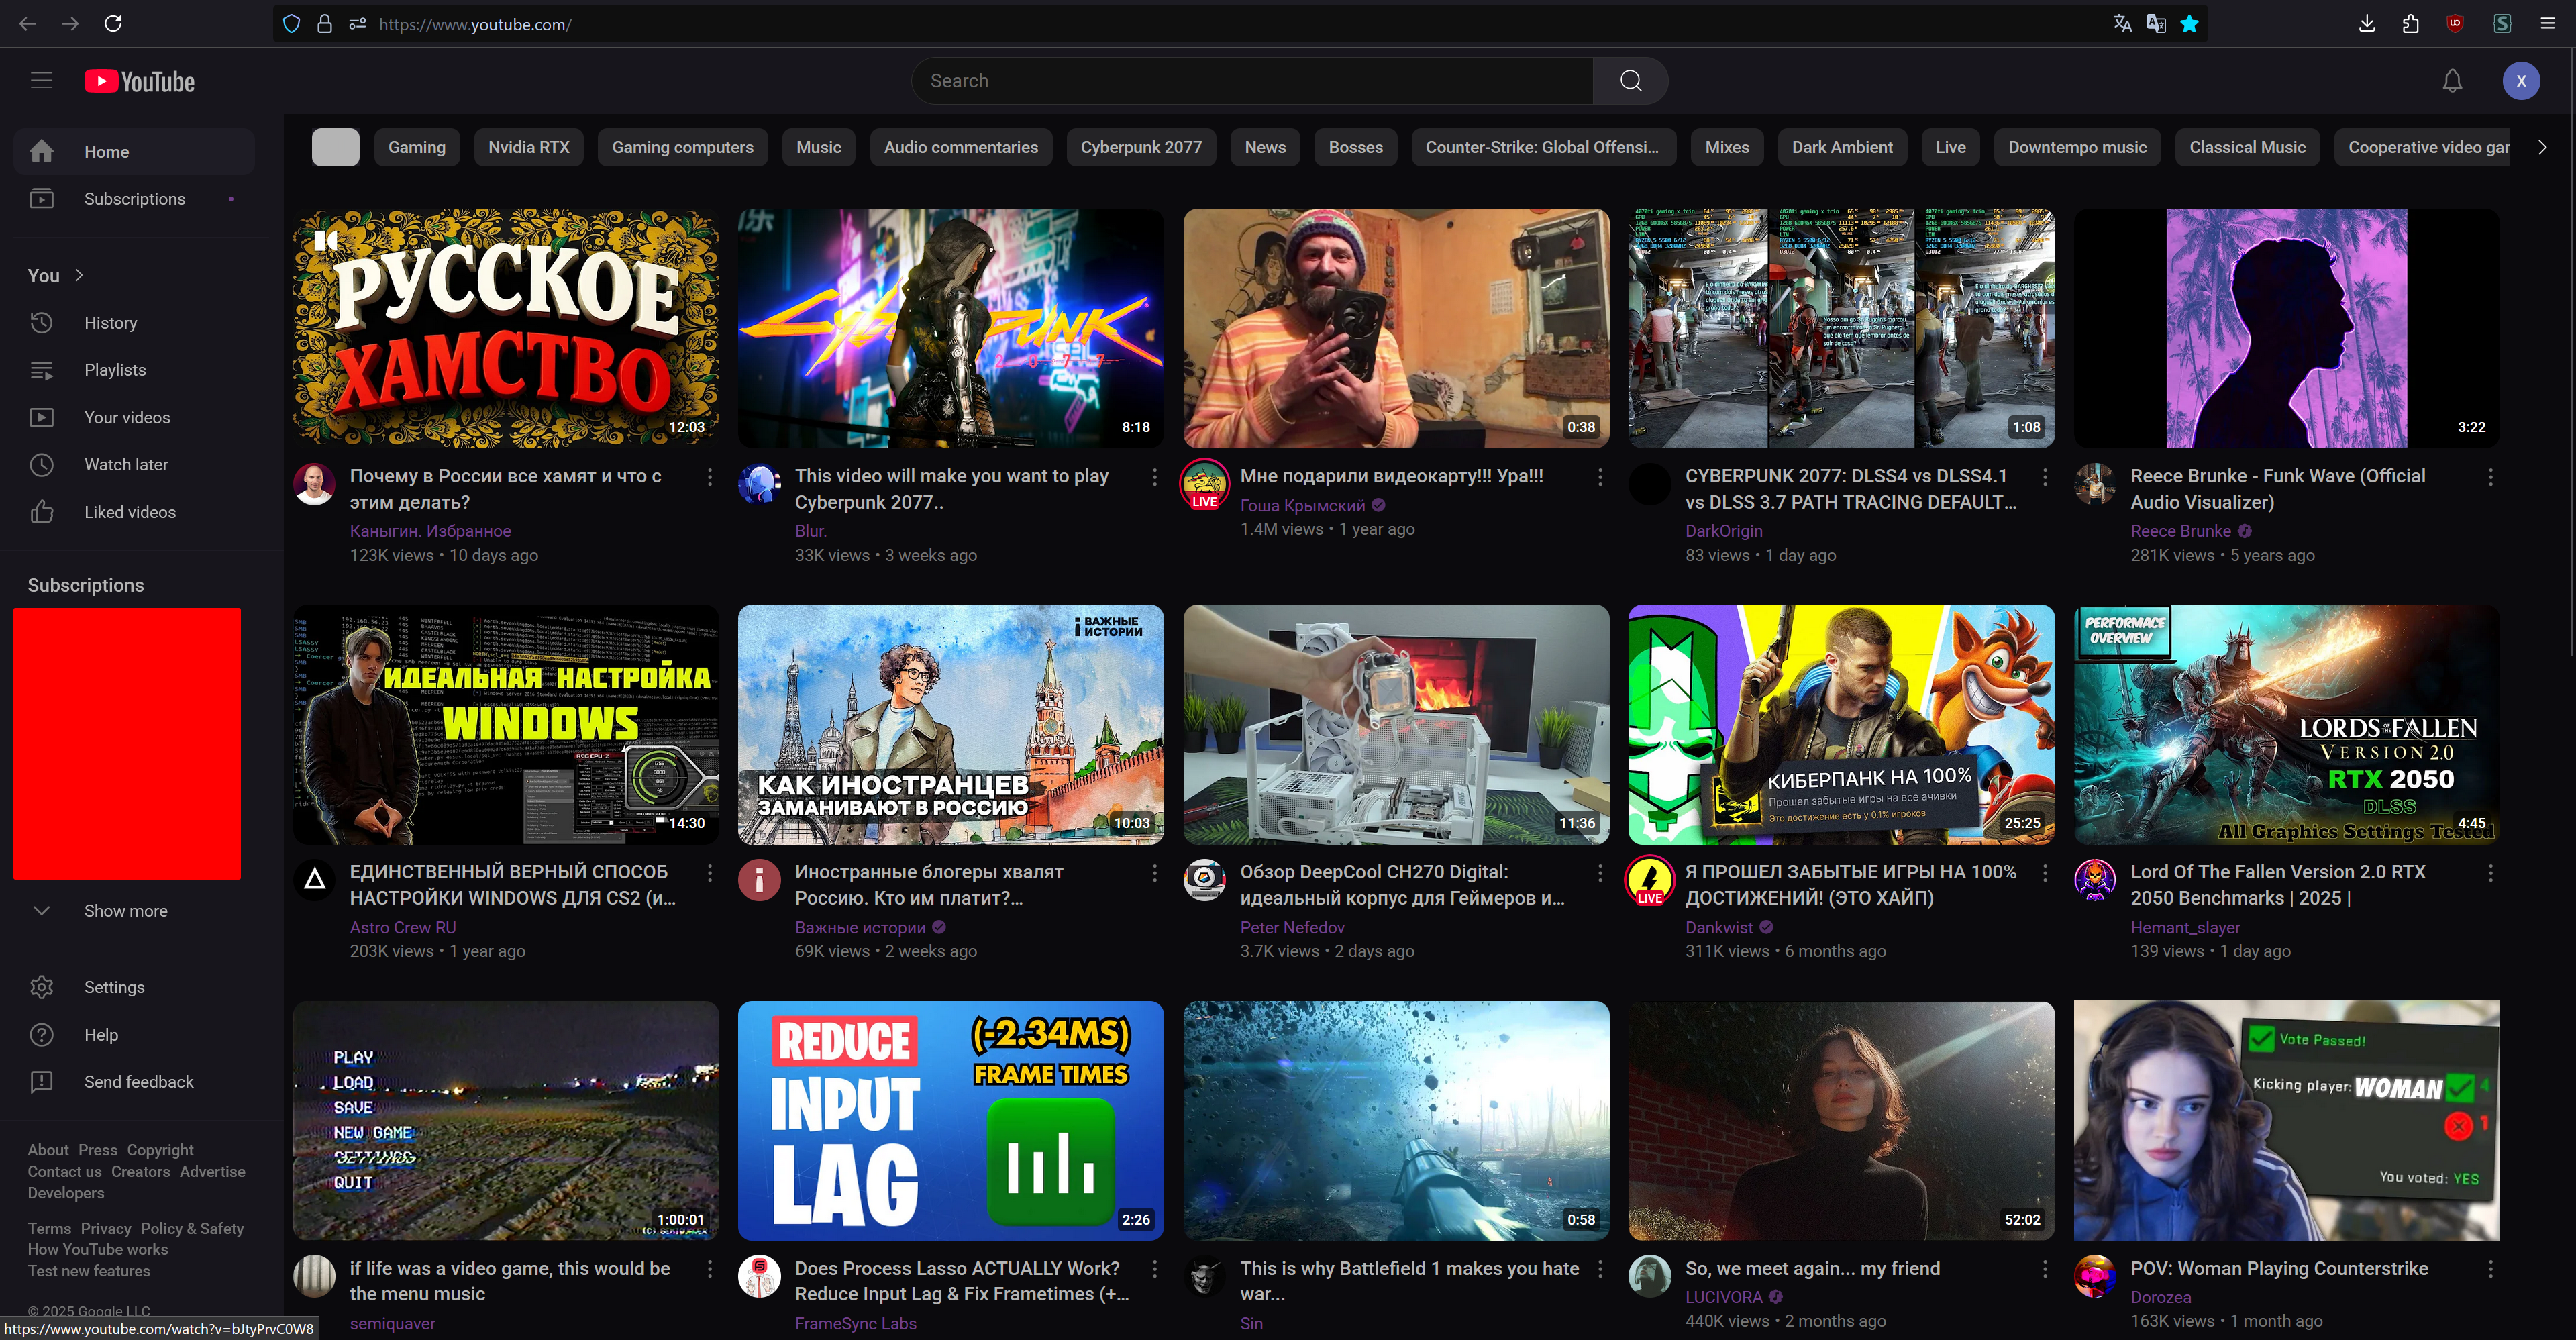
Task: Open Blur. channel link
Action: click(810, 531)
